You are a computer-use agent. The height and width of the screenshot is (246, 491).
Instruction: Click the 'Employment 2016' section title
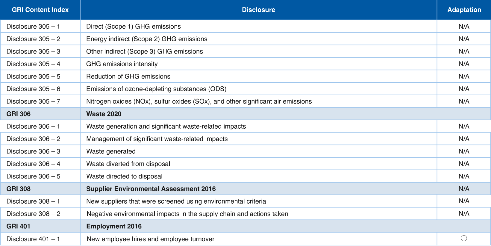tap(114, 226)
